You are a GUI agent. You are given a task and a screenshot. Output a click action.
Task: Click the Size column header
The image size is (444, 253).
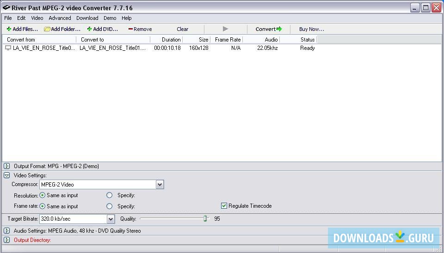pyautogui.click(x=196, y=40)
